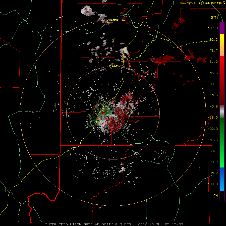Click the VEL legend title
Image resolution: width=226 pixels, height=226 pixels.
[x=220, y=15]
